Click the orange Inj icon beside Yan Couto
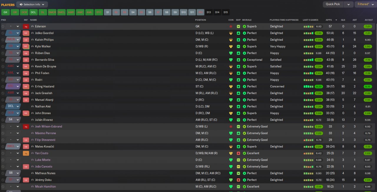Image resolution: width=377 pixels, height=192 pixels. (26, 153)
